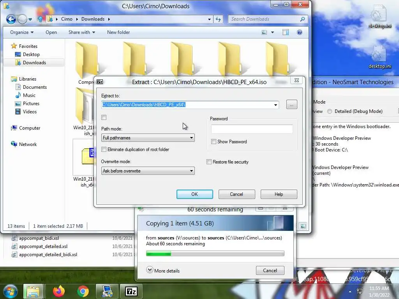This screenshot has height=299, width=399.
Task: Select the lower desktop.ini desktop icon
Action: tap(380, 57)
